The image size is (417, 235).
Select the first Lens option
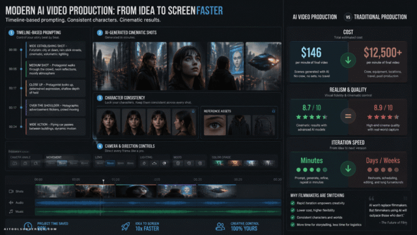pyautogui.click(x=100, y=163)
